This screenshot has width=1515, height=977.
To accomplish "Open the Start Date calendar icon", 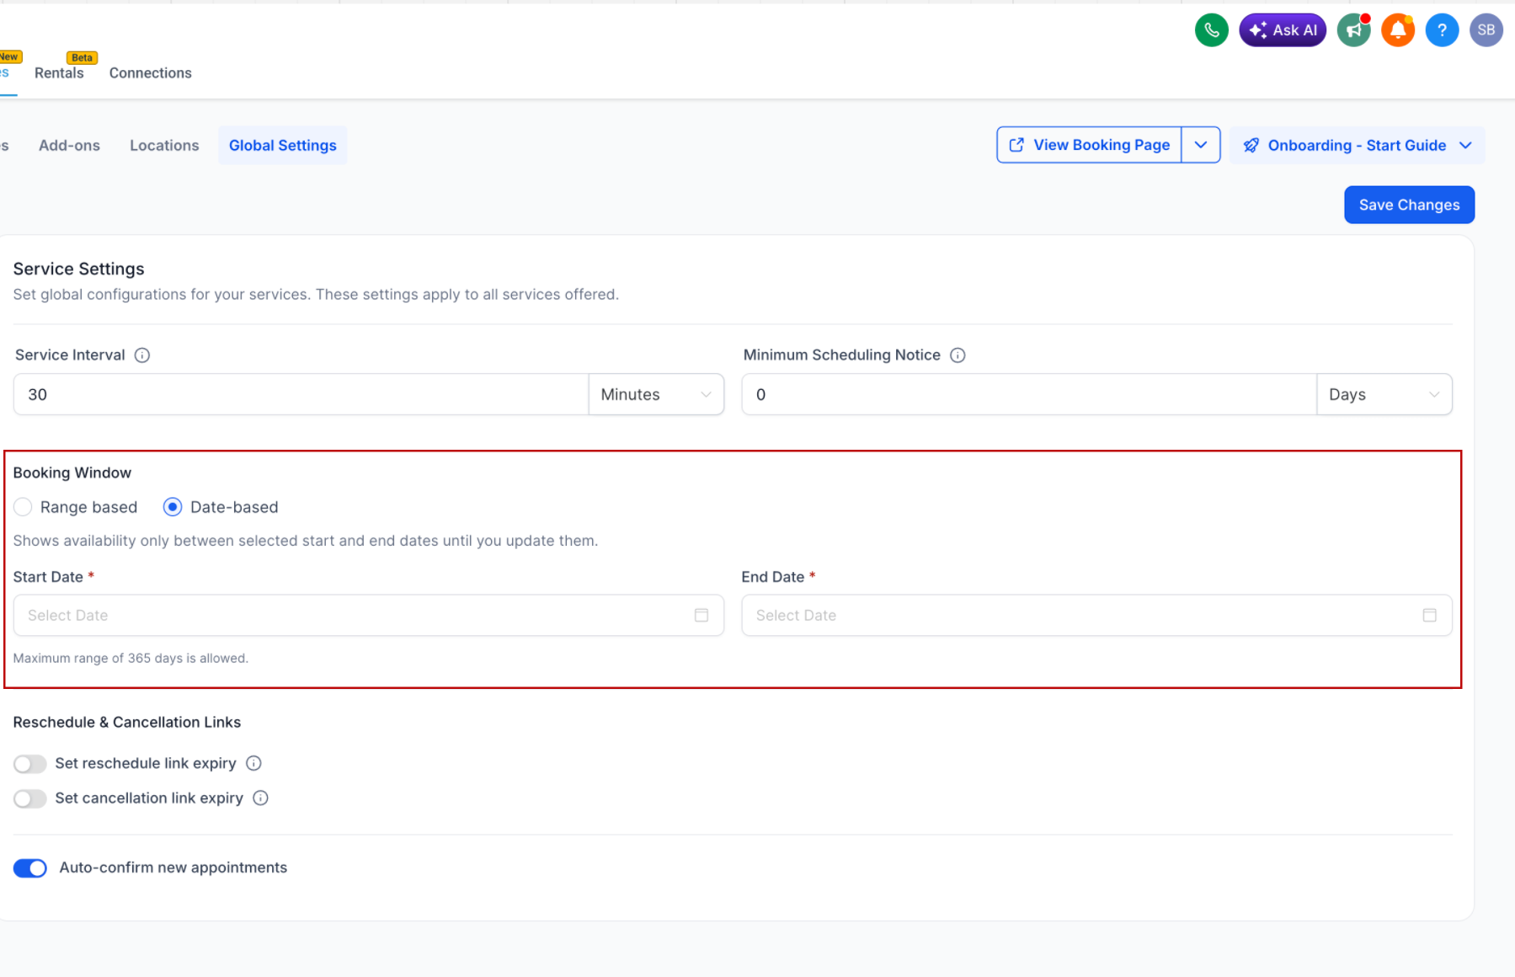I will coord(701,615).
